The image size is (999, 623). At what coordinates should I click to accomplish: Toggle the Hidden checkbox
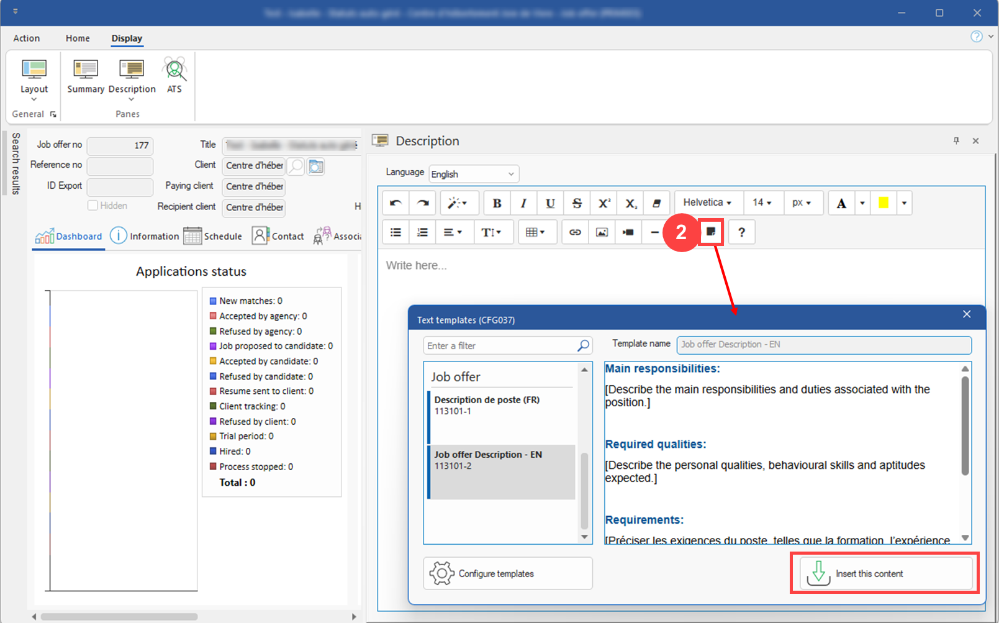click(93, 206)
